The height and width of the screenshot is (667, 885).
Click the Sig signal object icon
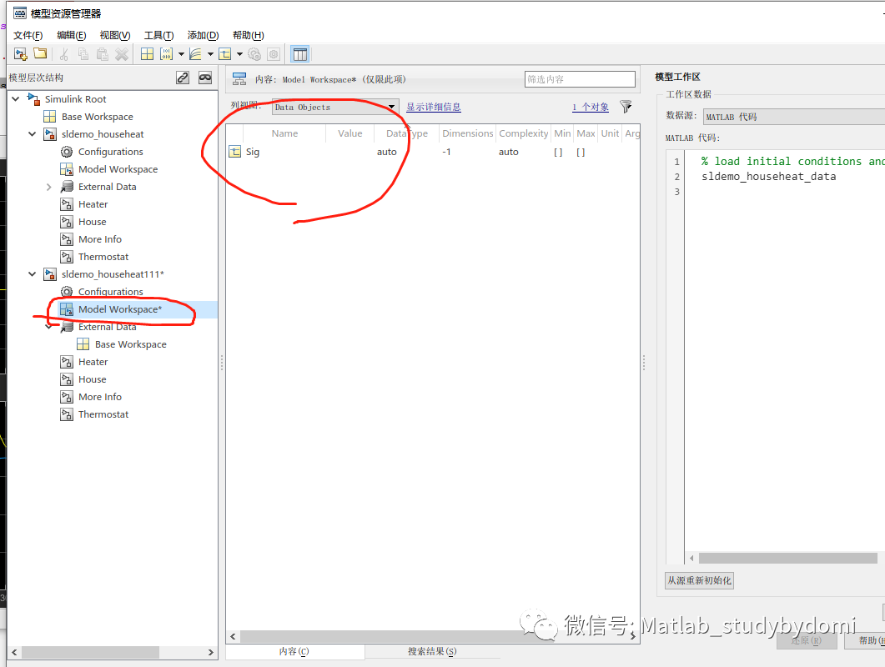234,152
